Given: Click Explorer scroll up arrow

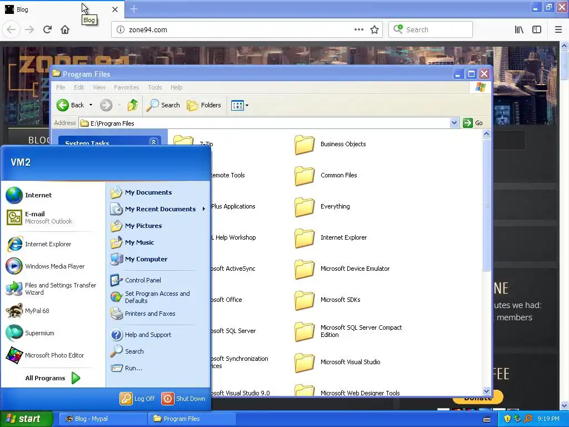Looking at the screenshot, I should (x=486, y=133).
